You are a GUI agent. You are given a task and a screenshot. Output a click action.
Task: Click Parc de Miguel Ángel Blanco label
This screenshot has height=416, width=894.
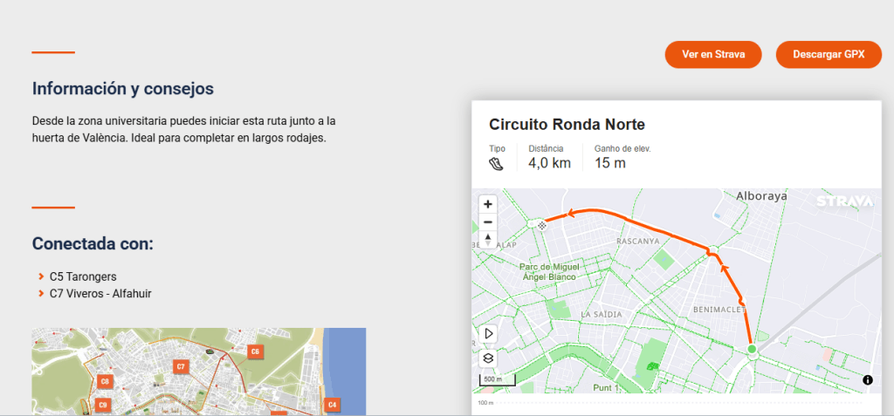click(x=549, y=272)
